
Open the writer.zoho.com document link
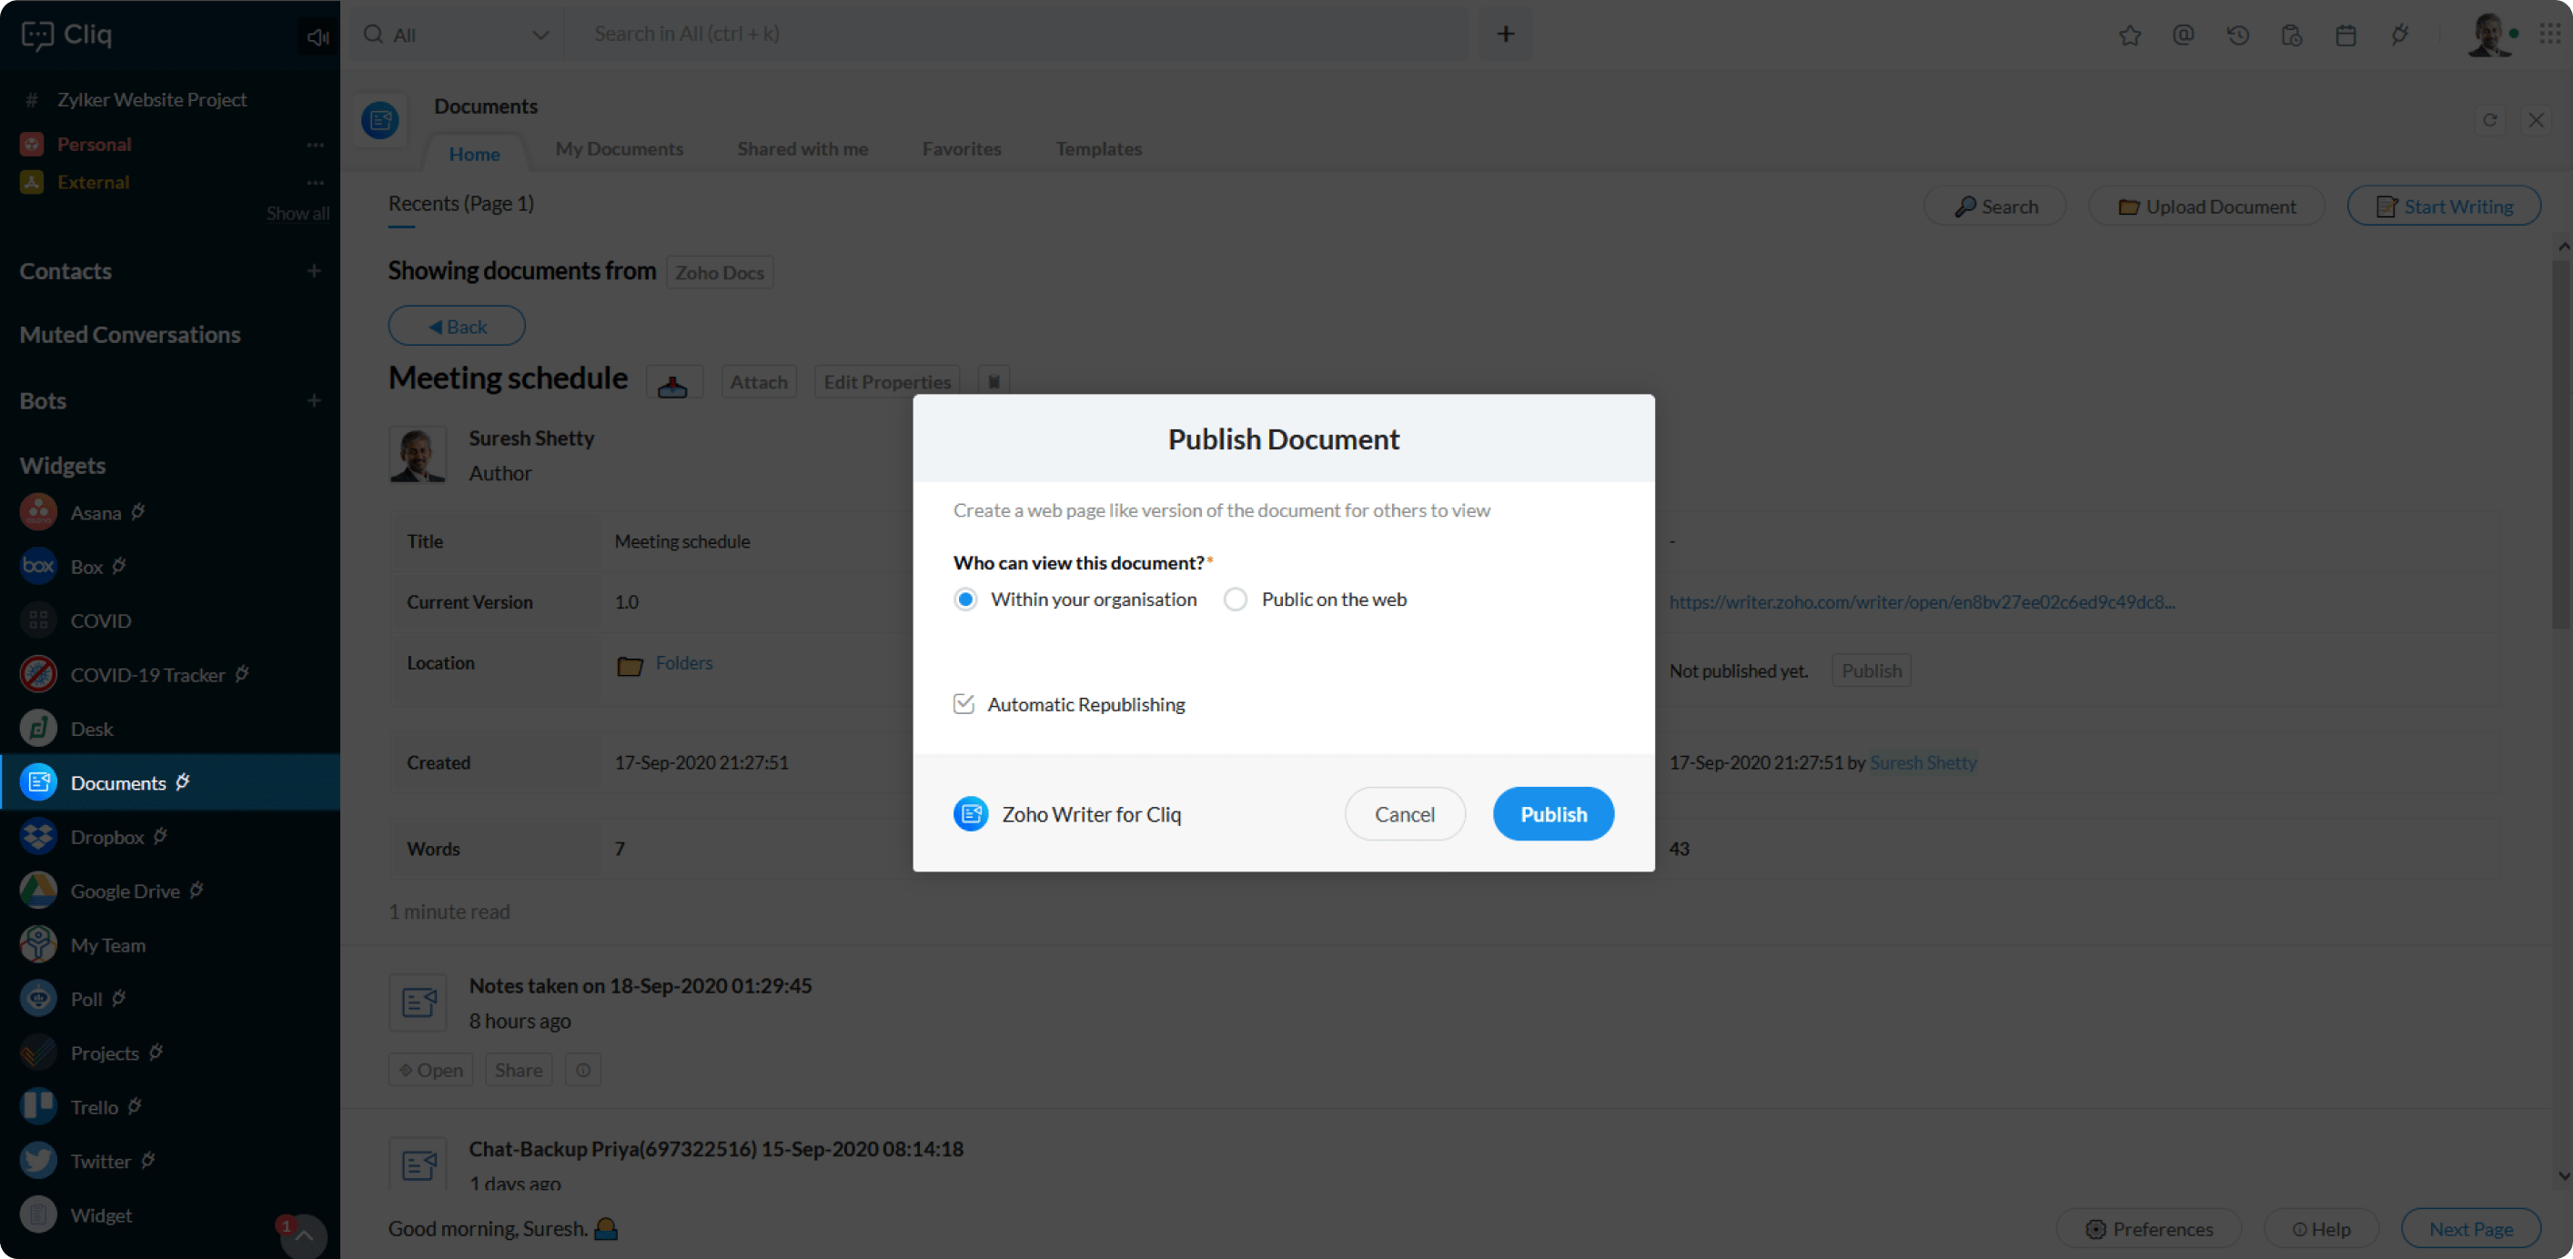click(x=1922, y=602)
